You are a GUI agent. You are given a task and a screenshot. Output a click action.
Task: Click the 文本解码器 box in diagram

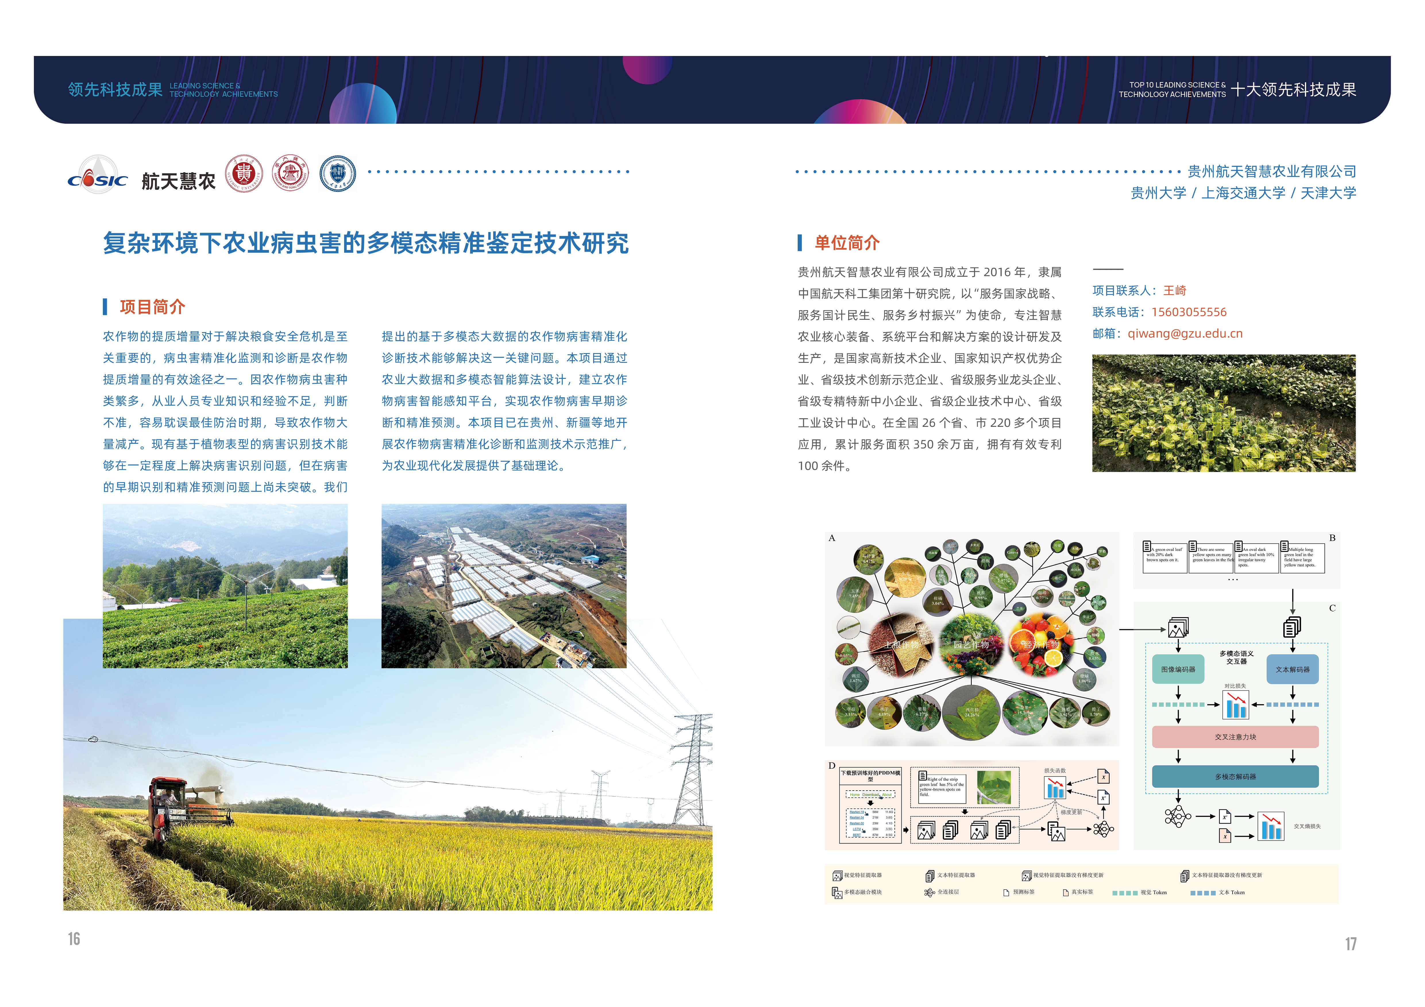pyautogui.click(x=1292, y=670)
